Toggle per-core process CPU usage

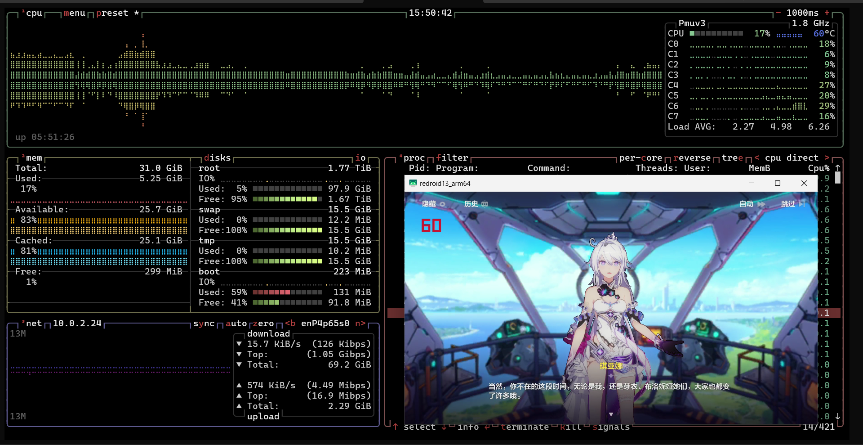point(641,157)
